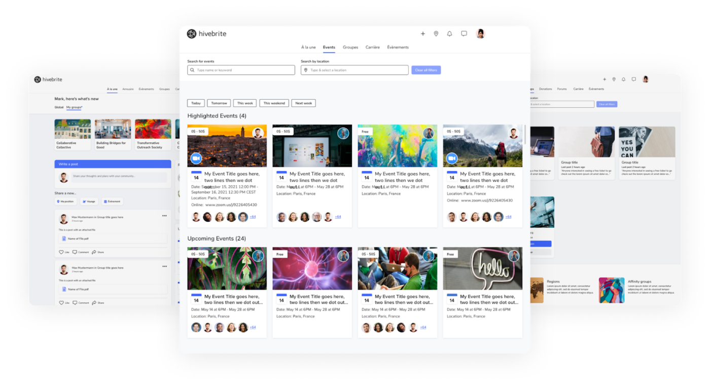710x385 pixels.
Task: Click the chat icon in the right Groups window header
Action: tap(633, 80)
